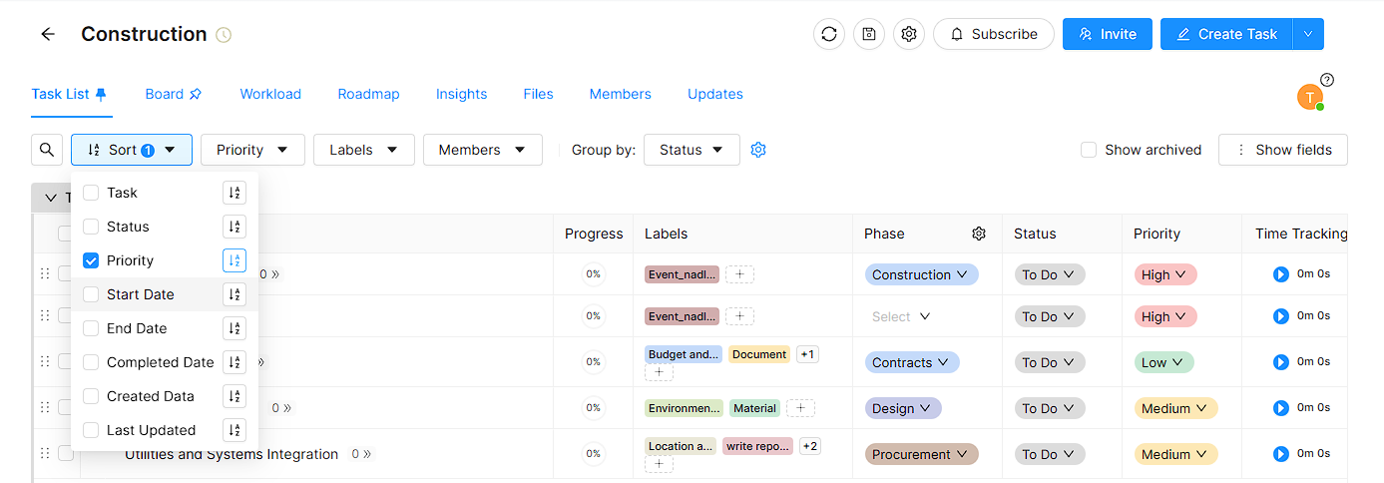Toggle sort order icon for Priority
Viewport: 1384px width, 483px height.
(x=234, y=260)
